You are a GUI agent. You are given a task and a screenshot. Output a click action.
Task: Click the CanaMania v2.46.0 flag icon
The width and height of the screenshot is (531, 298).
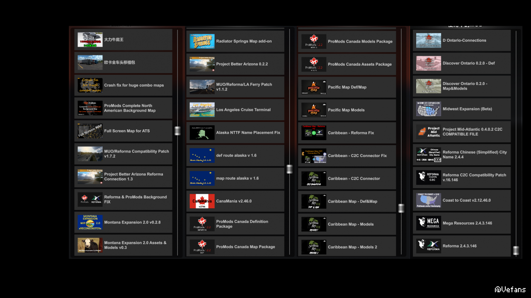point(202,201)
